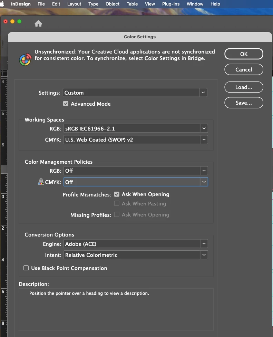
Task: Open the Color Management Policies CMYK dropdown
Action: point(136,182)
